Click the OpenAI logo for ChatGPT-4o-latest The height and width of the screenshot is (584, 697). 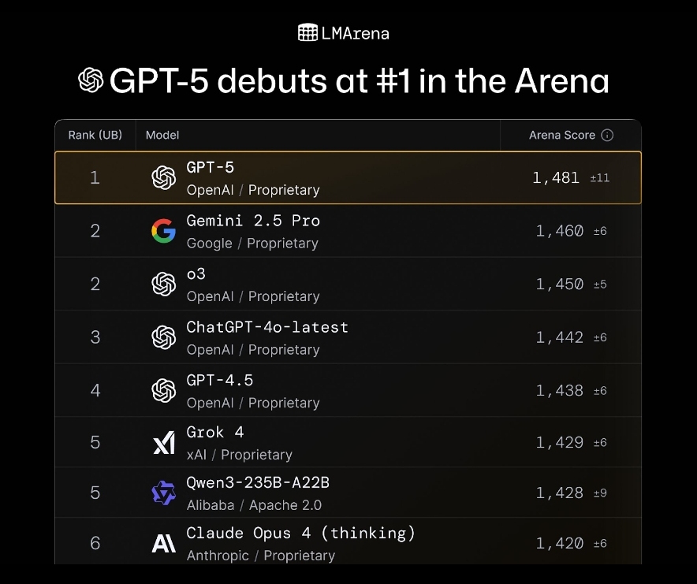point(163,337)
